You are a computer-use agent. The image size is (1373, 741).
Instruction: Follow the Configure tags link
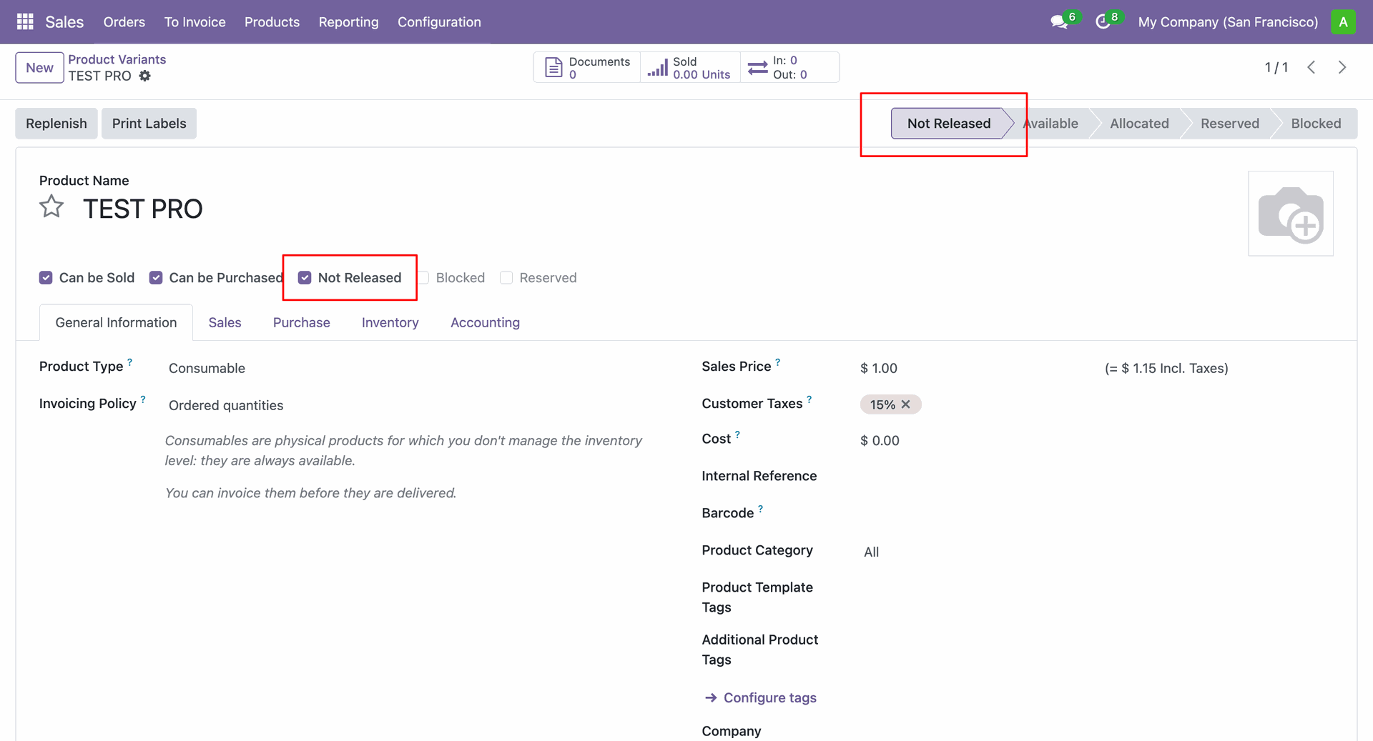pyautogui.click(x=769, y=698)
